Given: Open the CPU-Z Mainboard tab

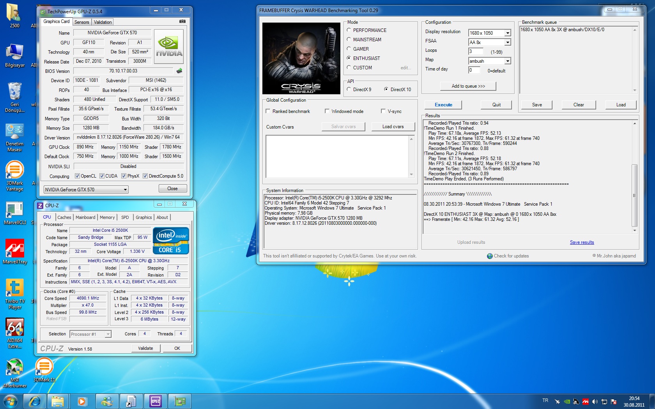Looking at the screenshot, I should coord(85,217).
